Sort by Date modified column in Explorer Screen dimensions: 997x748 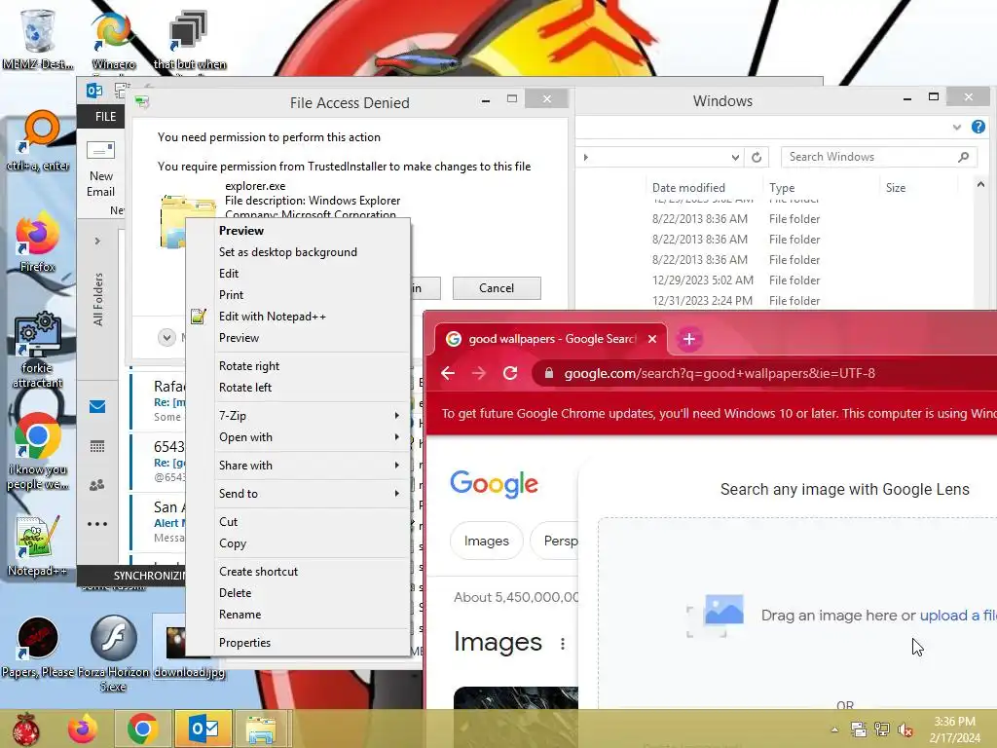pos(688,188)
